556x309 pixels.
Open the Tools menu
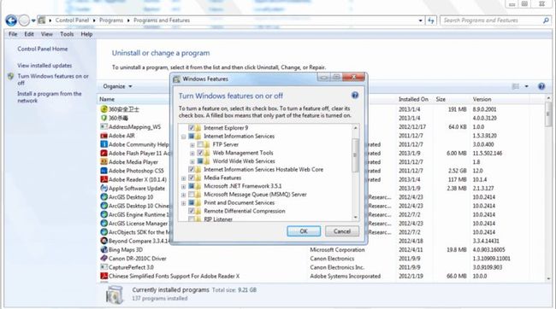[x=67, y=34]
